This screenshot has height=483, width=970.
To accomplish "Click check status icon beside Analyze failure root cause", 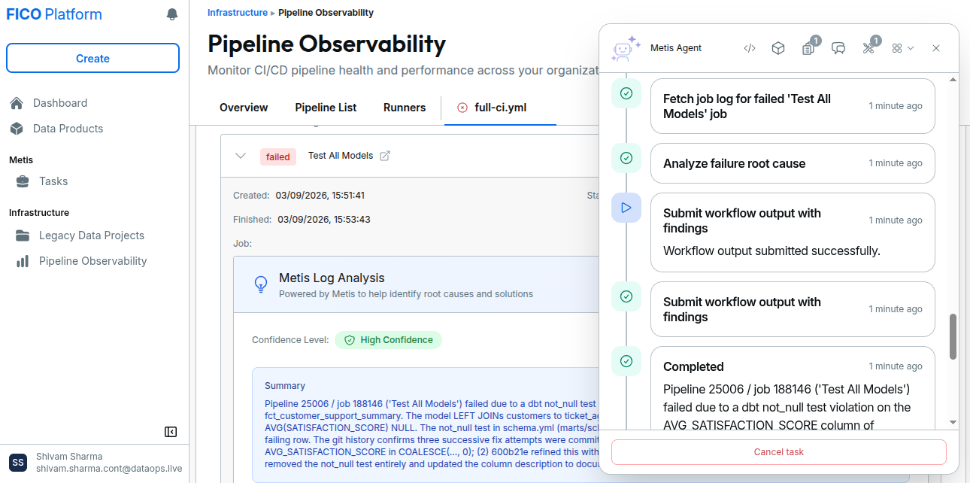I will coord(626,159).
